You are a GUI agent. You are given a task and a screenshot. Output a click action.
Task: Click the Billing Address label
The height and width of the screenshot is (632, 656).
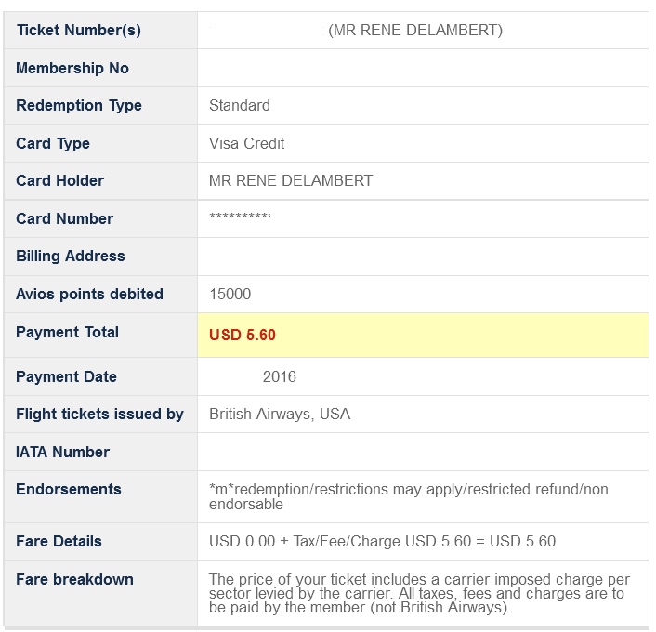click(x=70, y=257)
